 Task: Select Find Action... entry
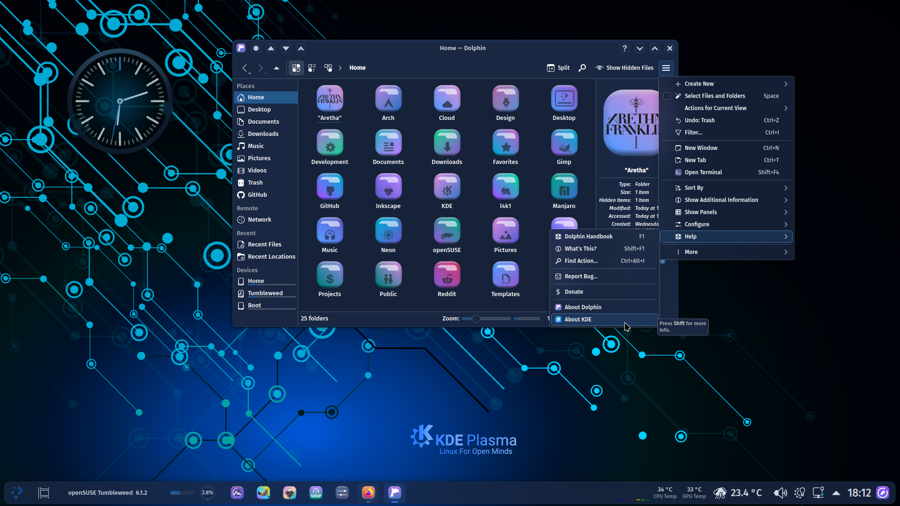coord(605,261)
